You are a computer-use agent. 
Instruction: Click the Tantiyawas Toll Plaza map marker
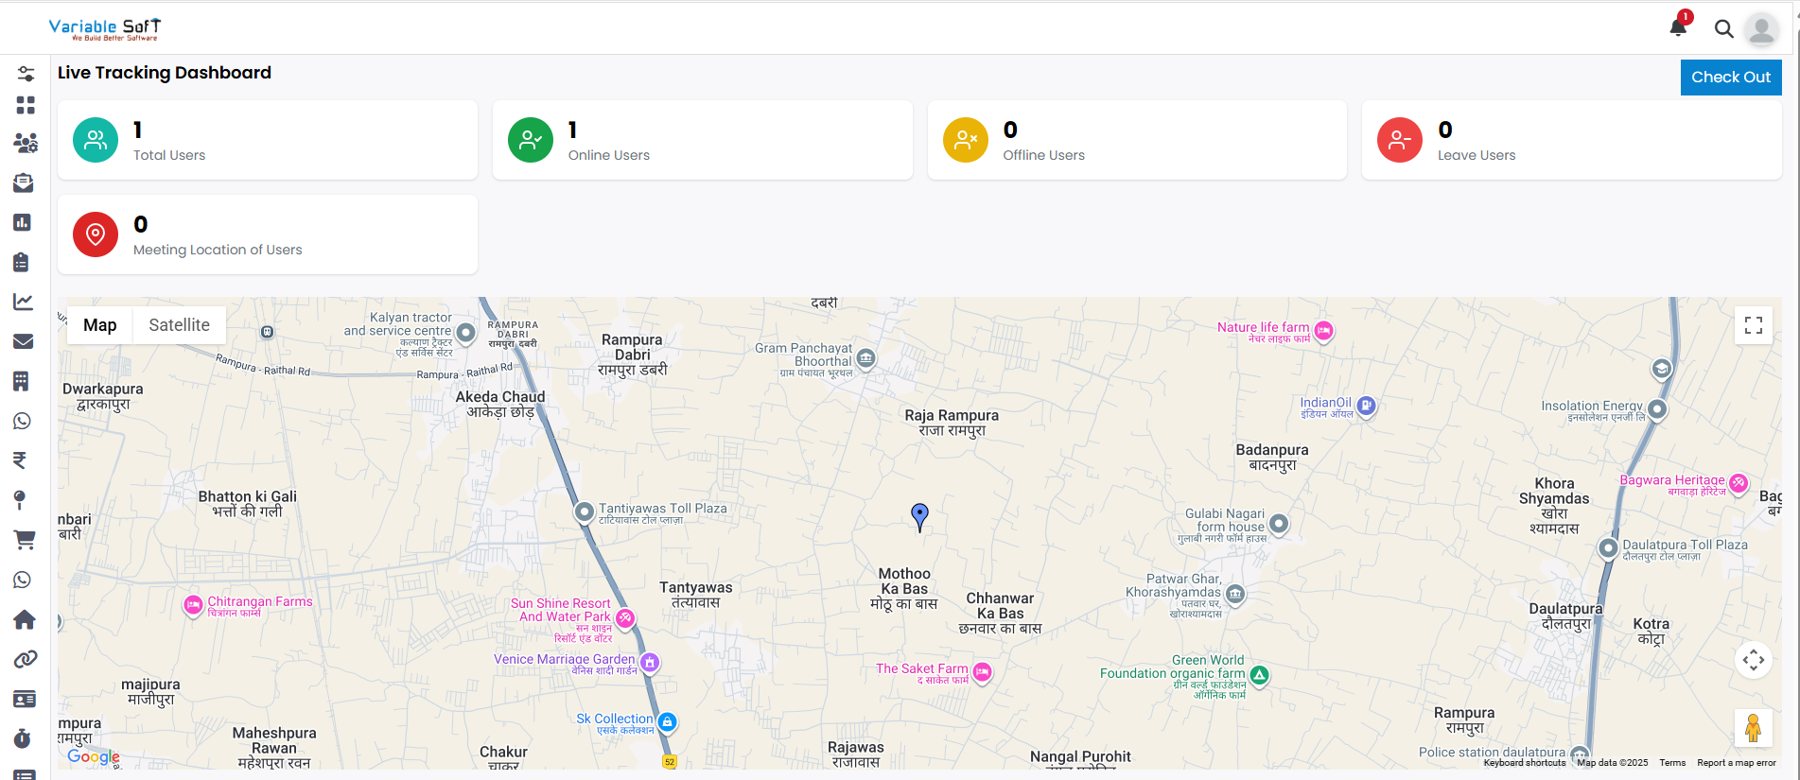tap(585, 512)
